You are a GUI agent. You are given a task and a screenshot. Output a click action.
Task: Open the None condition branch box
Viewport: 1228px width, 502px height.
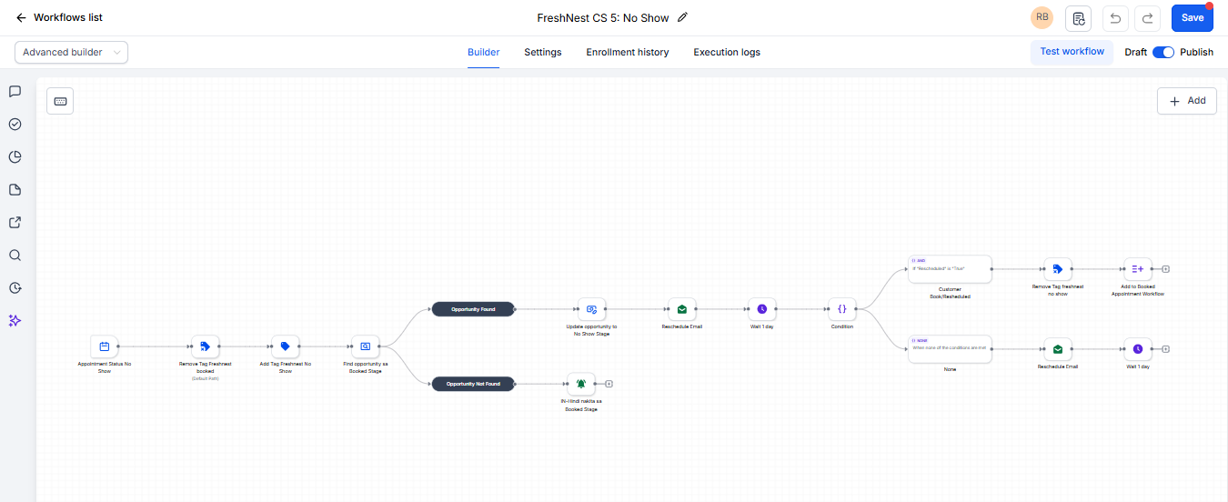(950, 349)
